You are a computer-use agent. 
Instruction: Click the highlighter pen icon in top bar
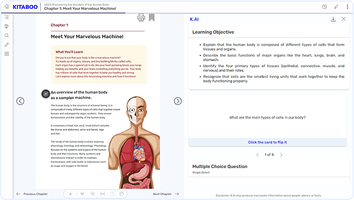coord(336,7)
